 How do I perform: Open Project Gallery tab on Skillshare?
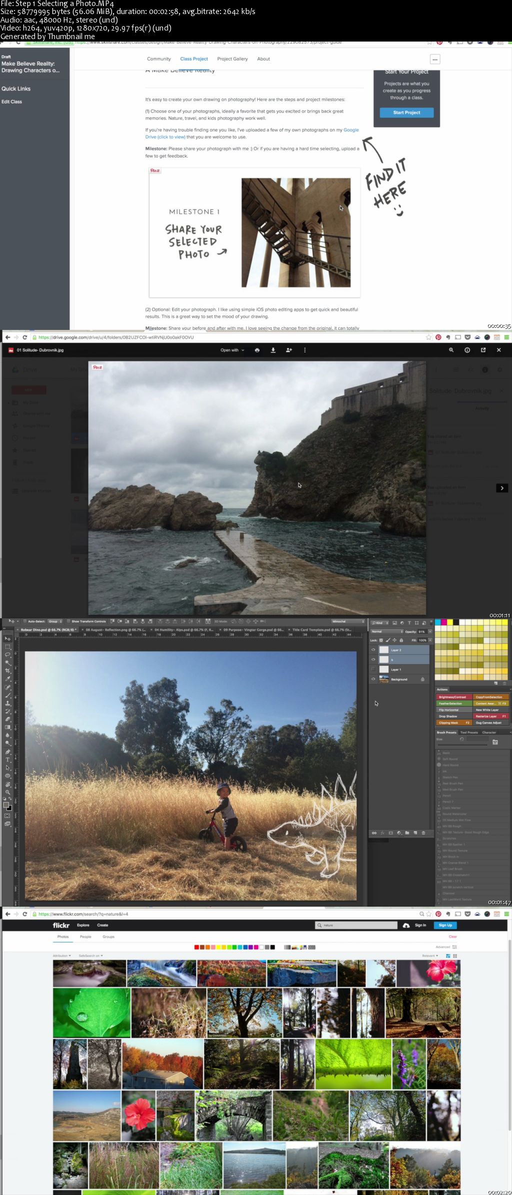[x=232, y=59]
